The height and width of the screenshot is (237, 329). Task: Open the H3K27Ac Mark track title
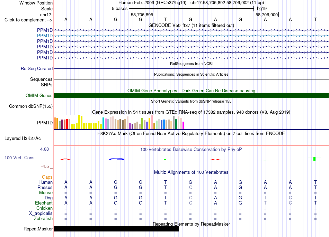click(x=191, y=134)
